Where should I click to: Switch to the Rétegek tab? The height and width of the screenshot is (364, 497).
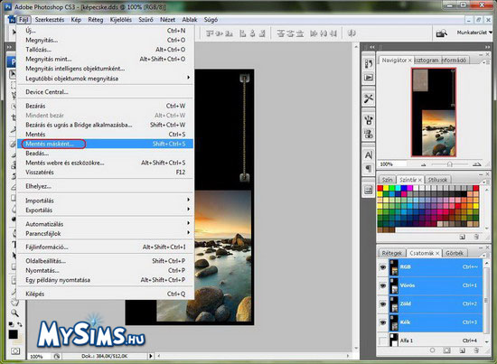point(392,253)
